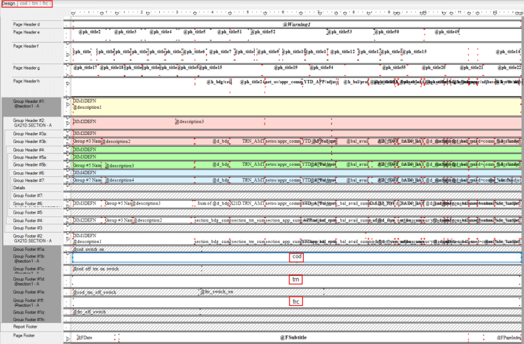Select the Group Header #3b section label
This screenshot has width=524, height=344.
click(x=30, y=142)
